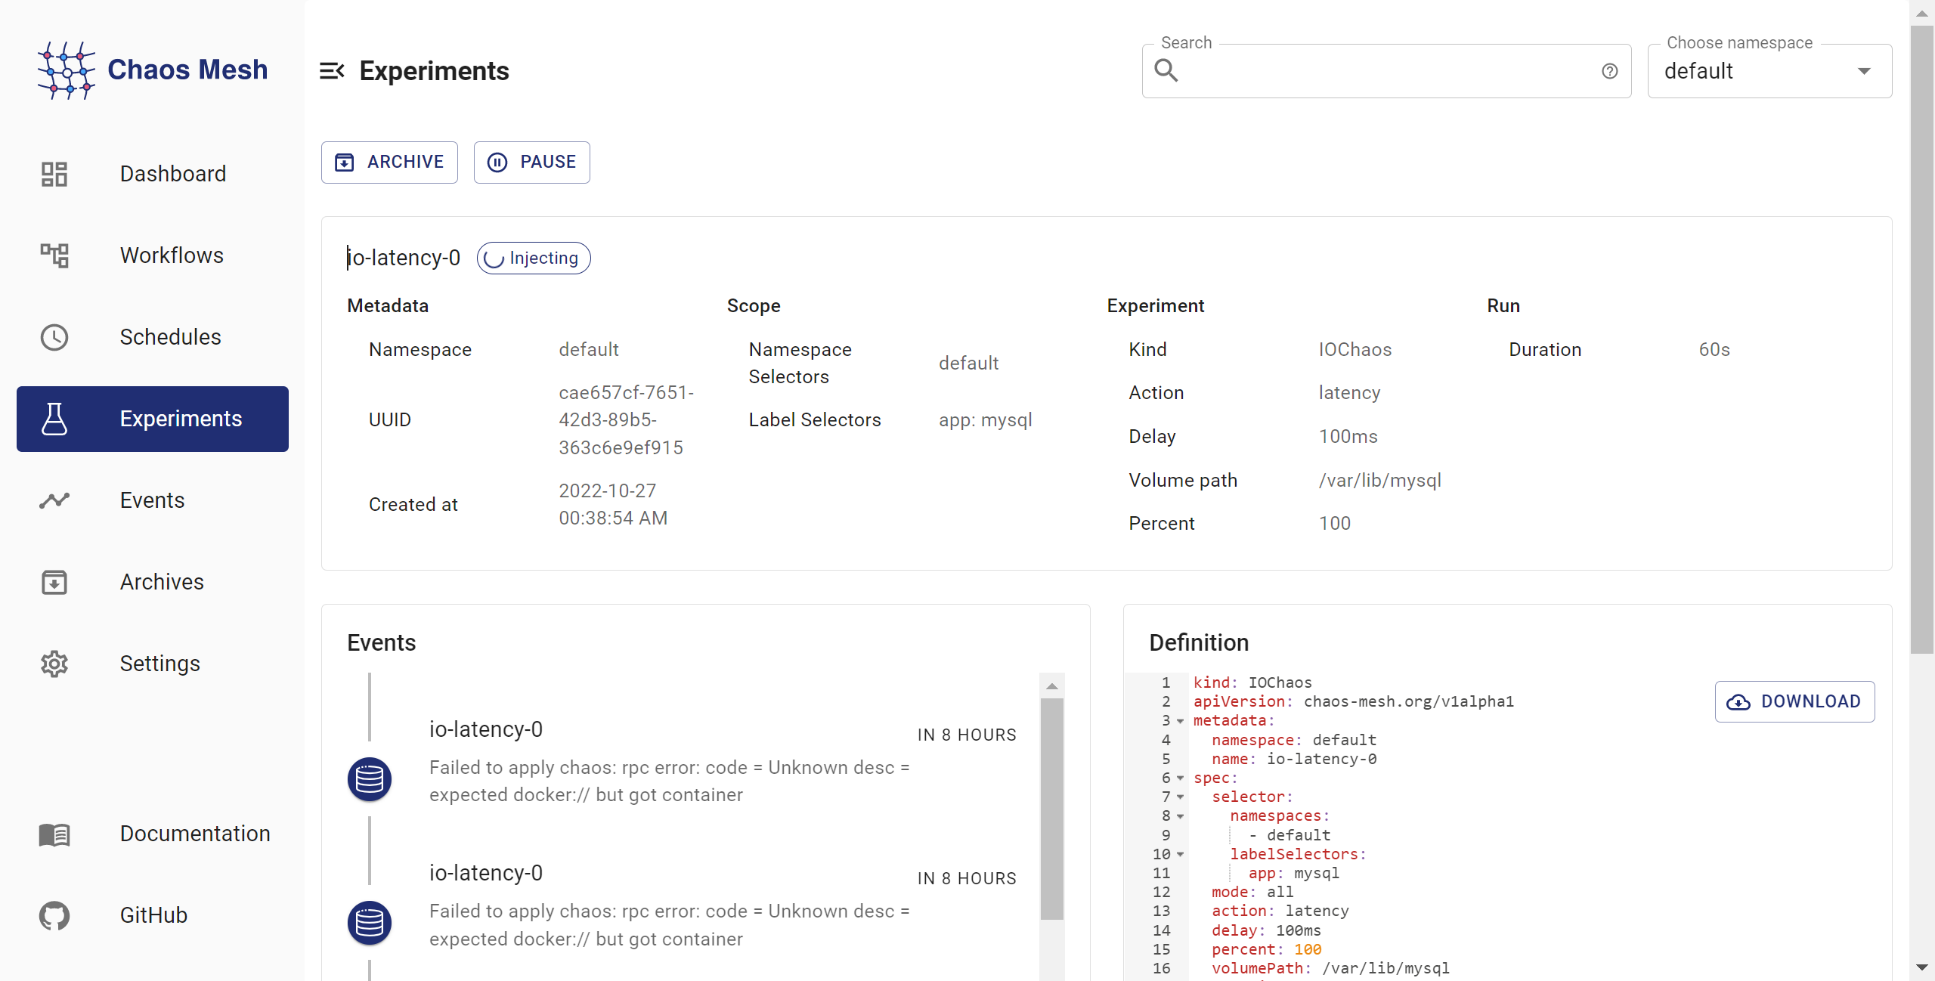Click the Archives box icon
The height and width of the screenshot is (981, 1935).
tap(54, 582)
